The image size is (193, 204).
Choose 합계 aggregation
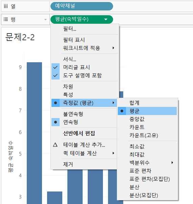pyautogui.click(x=147, y=103)
